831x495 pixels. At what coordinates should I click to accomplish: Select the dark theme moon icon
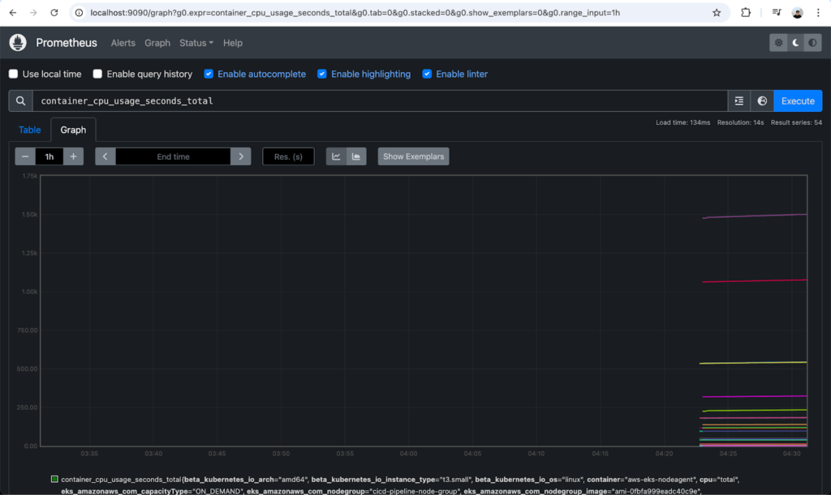pos(796,43)
